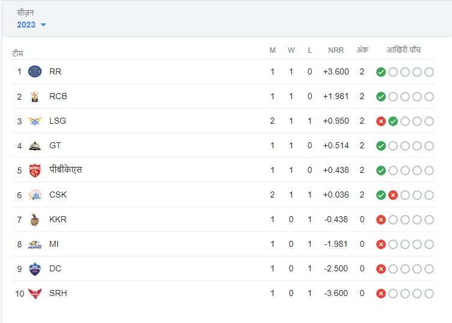452x323 pixels.
Task: Click the RCB team logo
Action: coord(35,96)
